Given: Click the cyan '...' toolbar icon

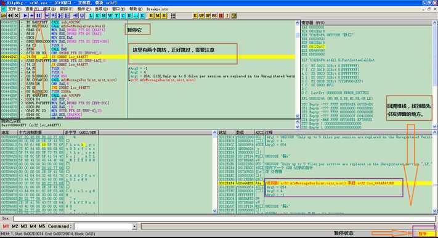Looking at the screenshot, I should [136, 15].
